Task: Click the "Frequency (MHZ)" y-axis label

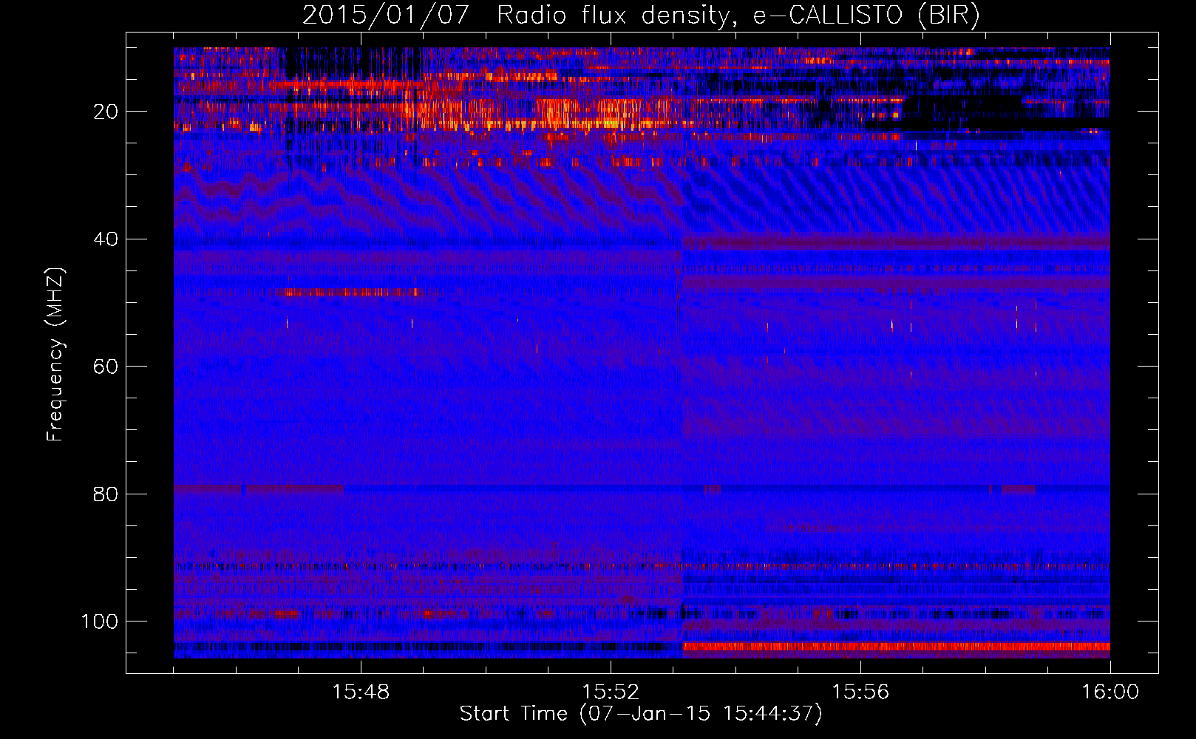Action: tap(56, 354)
